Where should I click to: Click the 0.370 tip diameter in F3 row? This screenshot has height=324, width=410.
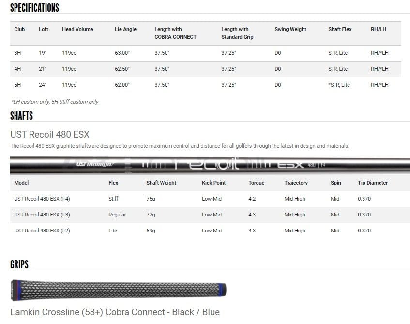[364, 215]
